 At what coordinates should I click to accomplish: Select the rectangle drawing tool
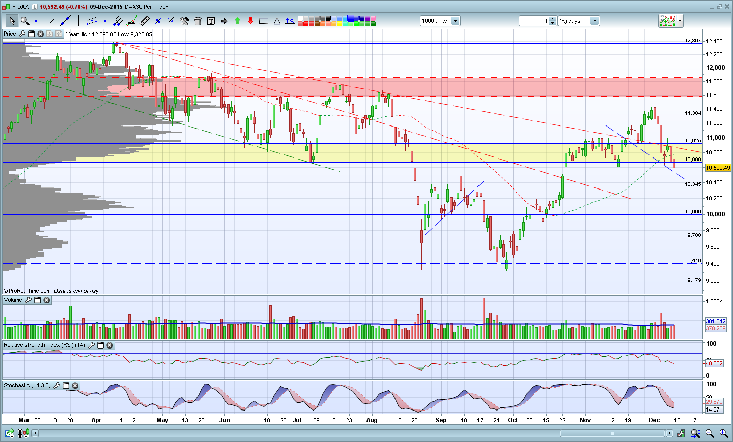tap(264, 21)
